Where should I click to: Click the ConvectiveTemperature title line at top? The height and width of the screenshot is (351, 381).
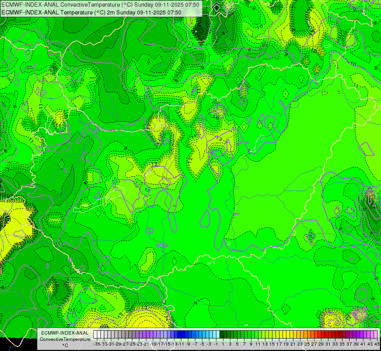coord(100,5)
